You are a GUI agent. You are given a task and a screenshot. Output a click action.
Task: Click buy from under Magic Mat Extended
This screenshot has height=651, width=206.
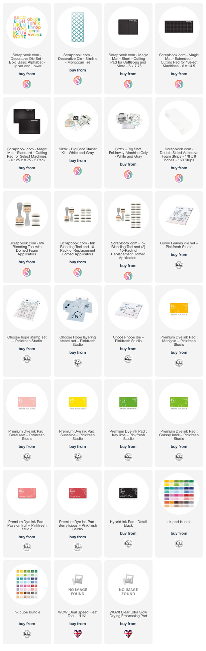click(179, 74)
